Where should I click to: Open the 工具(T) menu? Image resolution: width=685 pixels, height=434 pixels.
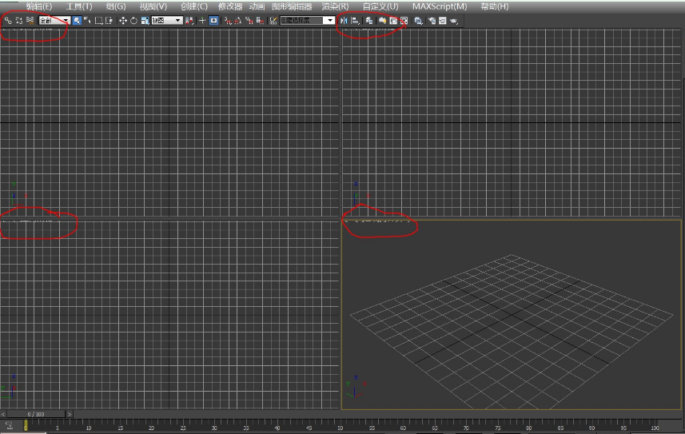click(x=79, y=6)
